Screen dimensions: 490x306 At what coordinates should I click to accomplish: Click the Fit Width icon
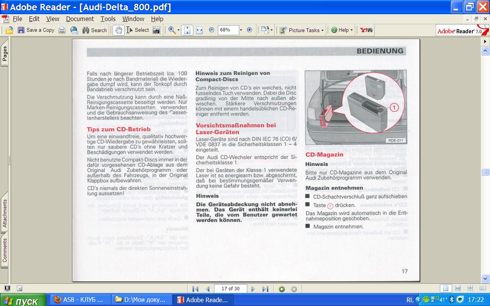pos(199,30)
